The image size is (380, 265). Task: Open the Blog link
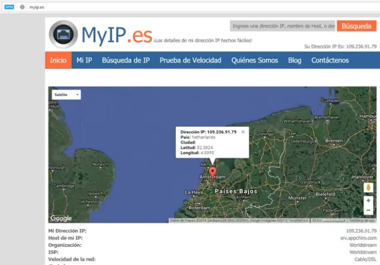(294, 60)
